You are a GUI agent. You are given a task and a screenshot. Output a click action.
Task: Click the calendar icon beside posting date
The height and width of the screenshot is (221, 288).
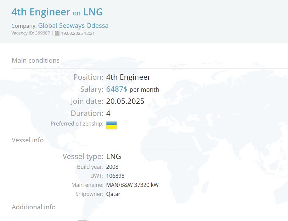pos(57,33)
